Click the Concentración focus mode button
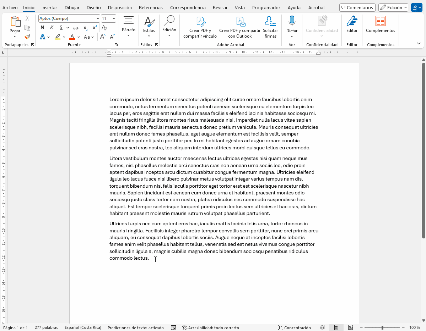The width and height of the screenshot is (426, 331). coord(295,327)
